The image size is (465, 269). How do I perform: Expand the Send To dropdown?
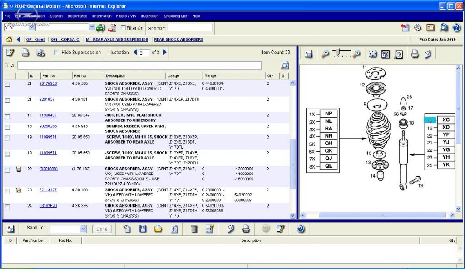[84, 229]
